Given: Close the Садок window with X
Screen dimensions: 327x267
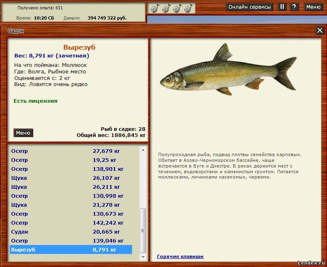Looking at the screenshot, I should 320,31.
